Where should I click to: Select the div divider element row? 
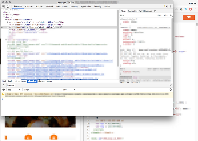[x=36, y=25]
